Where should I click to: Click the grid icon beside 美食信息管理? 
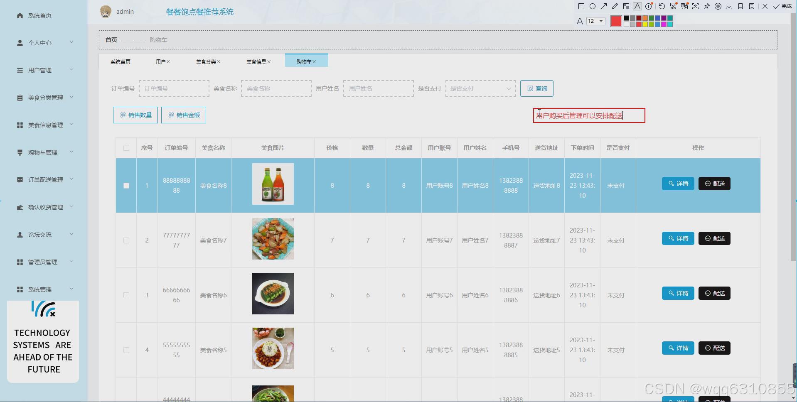click(20, 125)
